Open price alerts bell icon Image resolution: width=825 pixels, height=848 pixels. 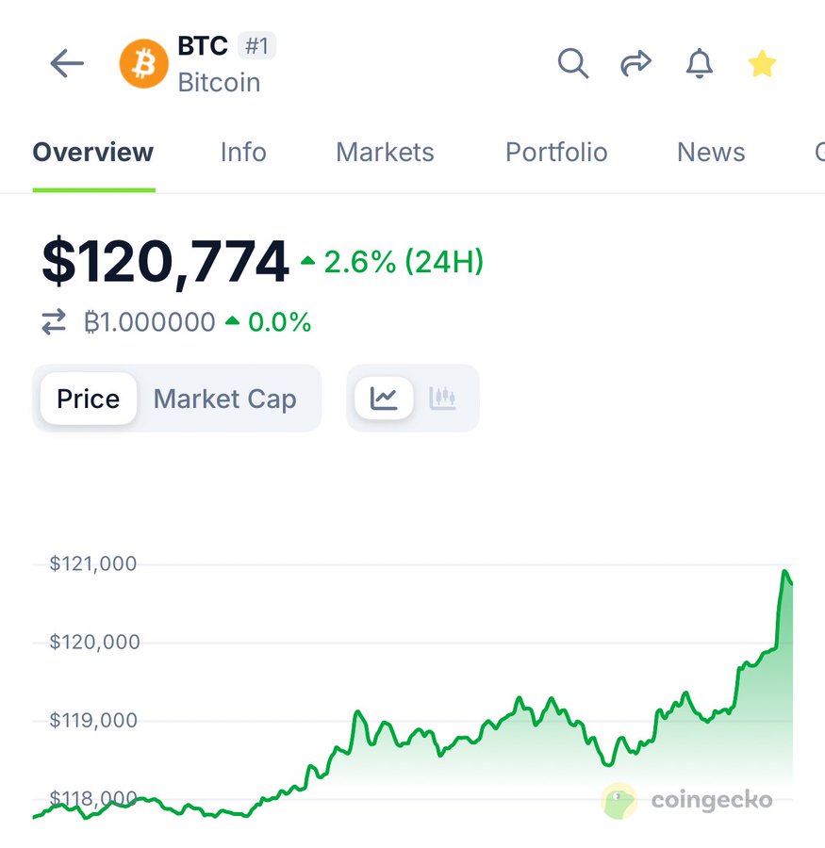(x=699, y=64)
